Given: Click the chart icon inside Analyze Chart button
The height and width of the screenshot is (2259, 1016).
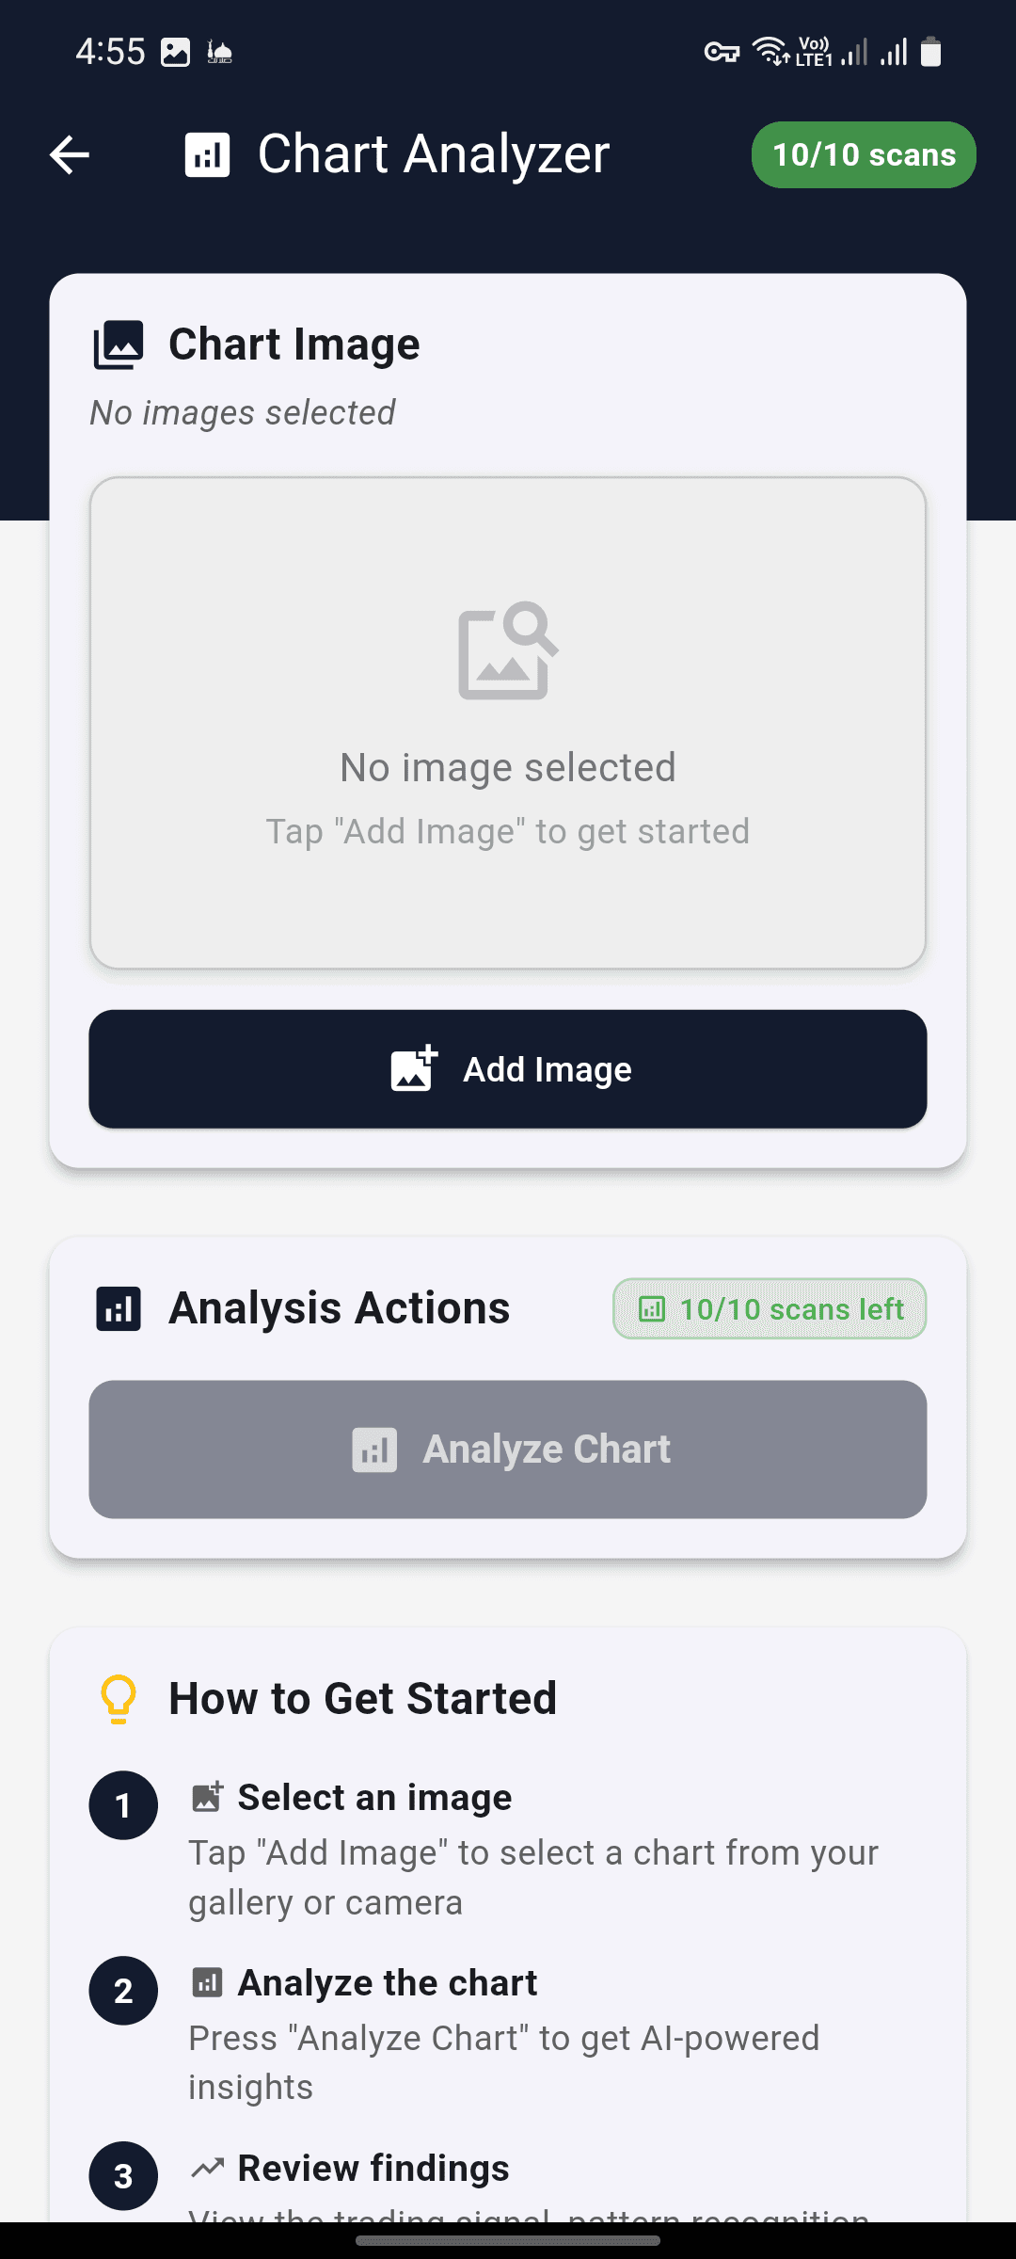Looking at the screenshot, I should 375,1450.
